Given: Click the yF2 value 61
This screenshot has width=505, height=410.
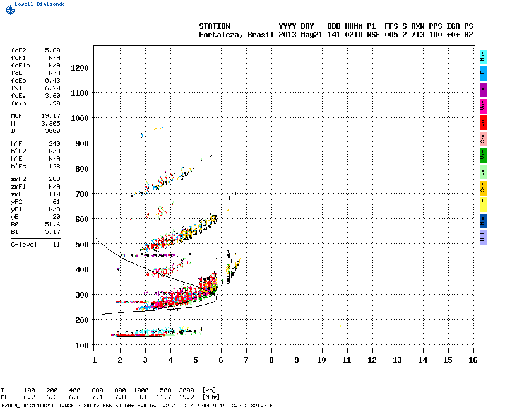Looking at the screenshot, I should click(56, 202).
